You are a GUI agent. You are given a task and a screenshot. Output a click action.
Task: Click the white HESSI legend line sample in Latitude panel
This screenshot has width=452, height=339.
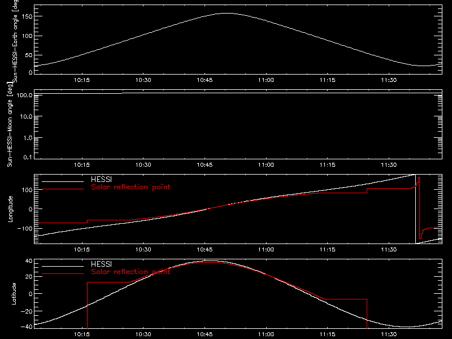coord(63,266)
